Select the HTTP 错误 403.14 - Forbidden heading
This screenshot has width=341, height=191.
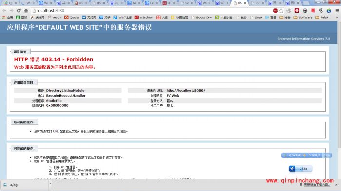(x=53, y=59)
